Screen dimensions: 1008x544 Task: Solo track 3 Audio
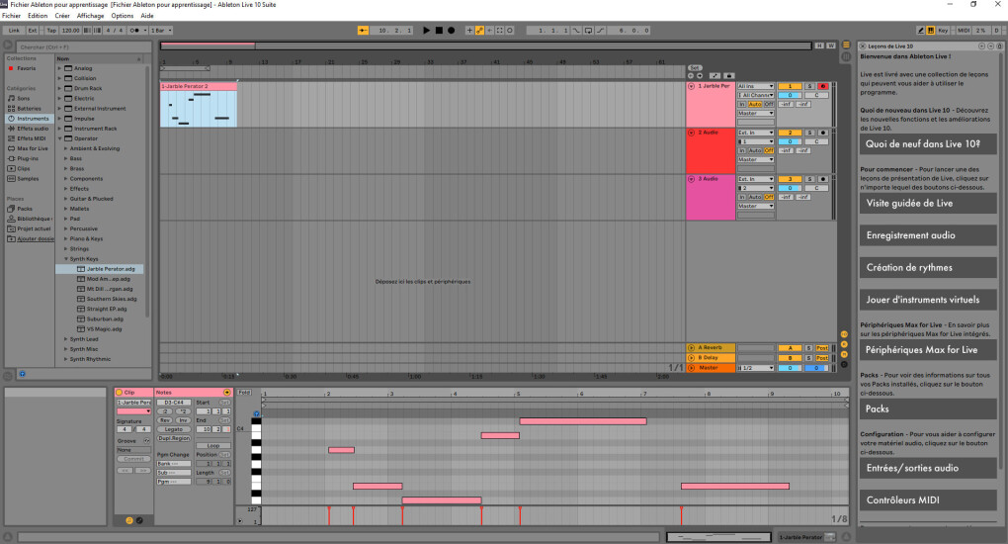coord(810,179)
